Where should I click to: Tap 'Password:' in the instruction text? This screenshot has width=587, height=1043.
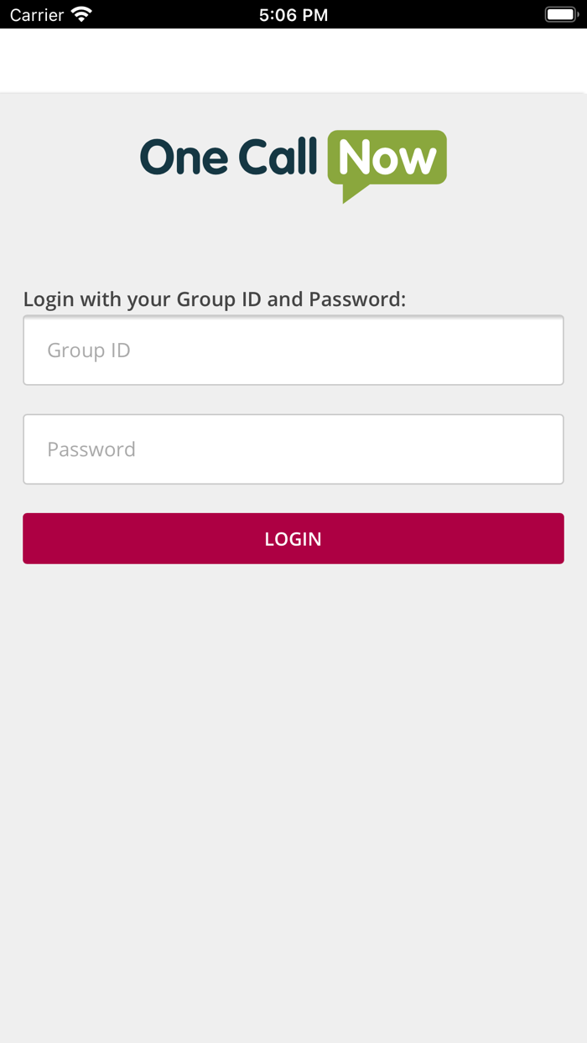coord(357,299)
